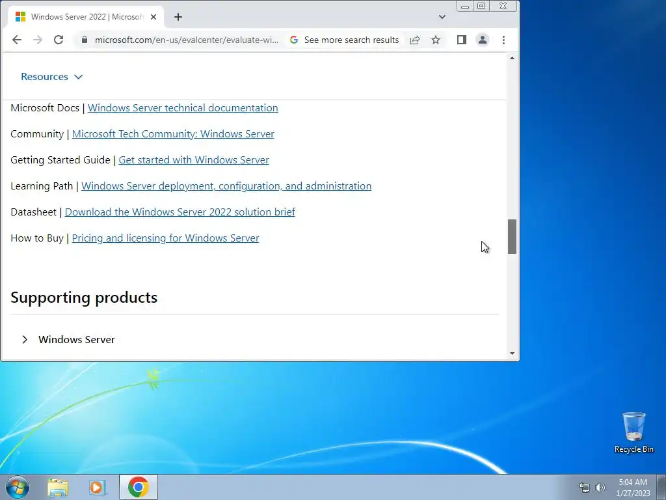Open the network tray icon
This screenshot has height=500, width=666.
[585, 488]
